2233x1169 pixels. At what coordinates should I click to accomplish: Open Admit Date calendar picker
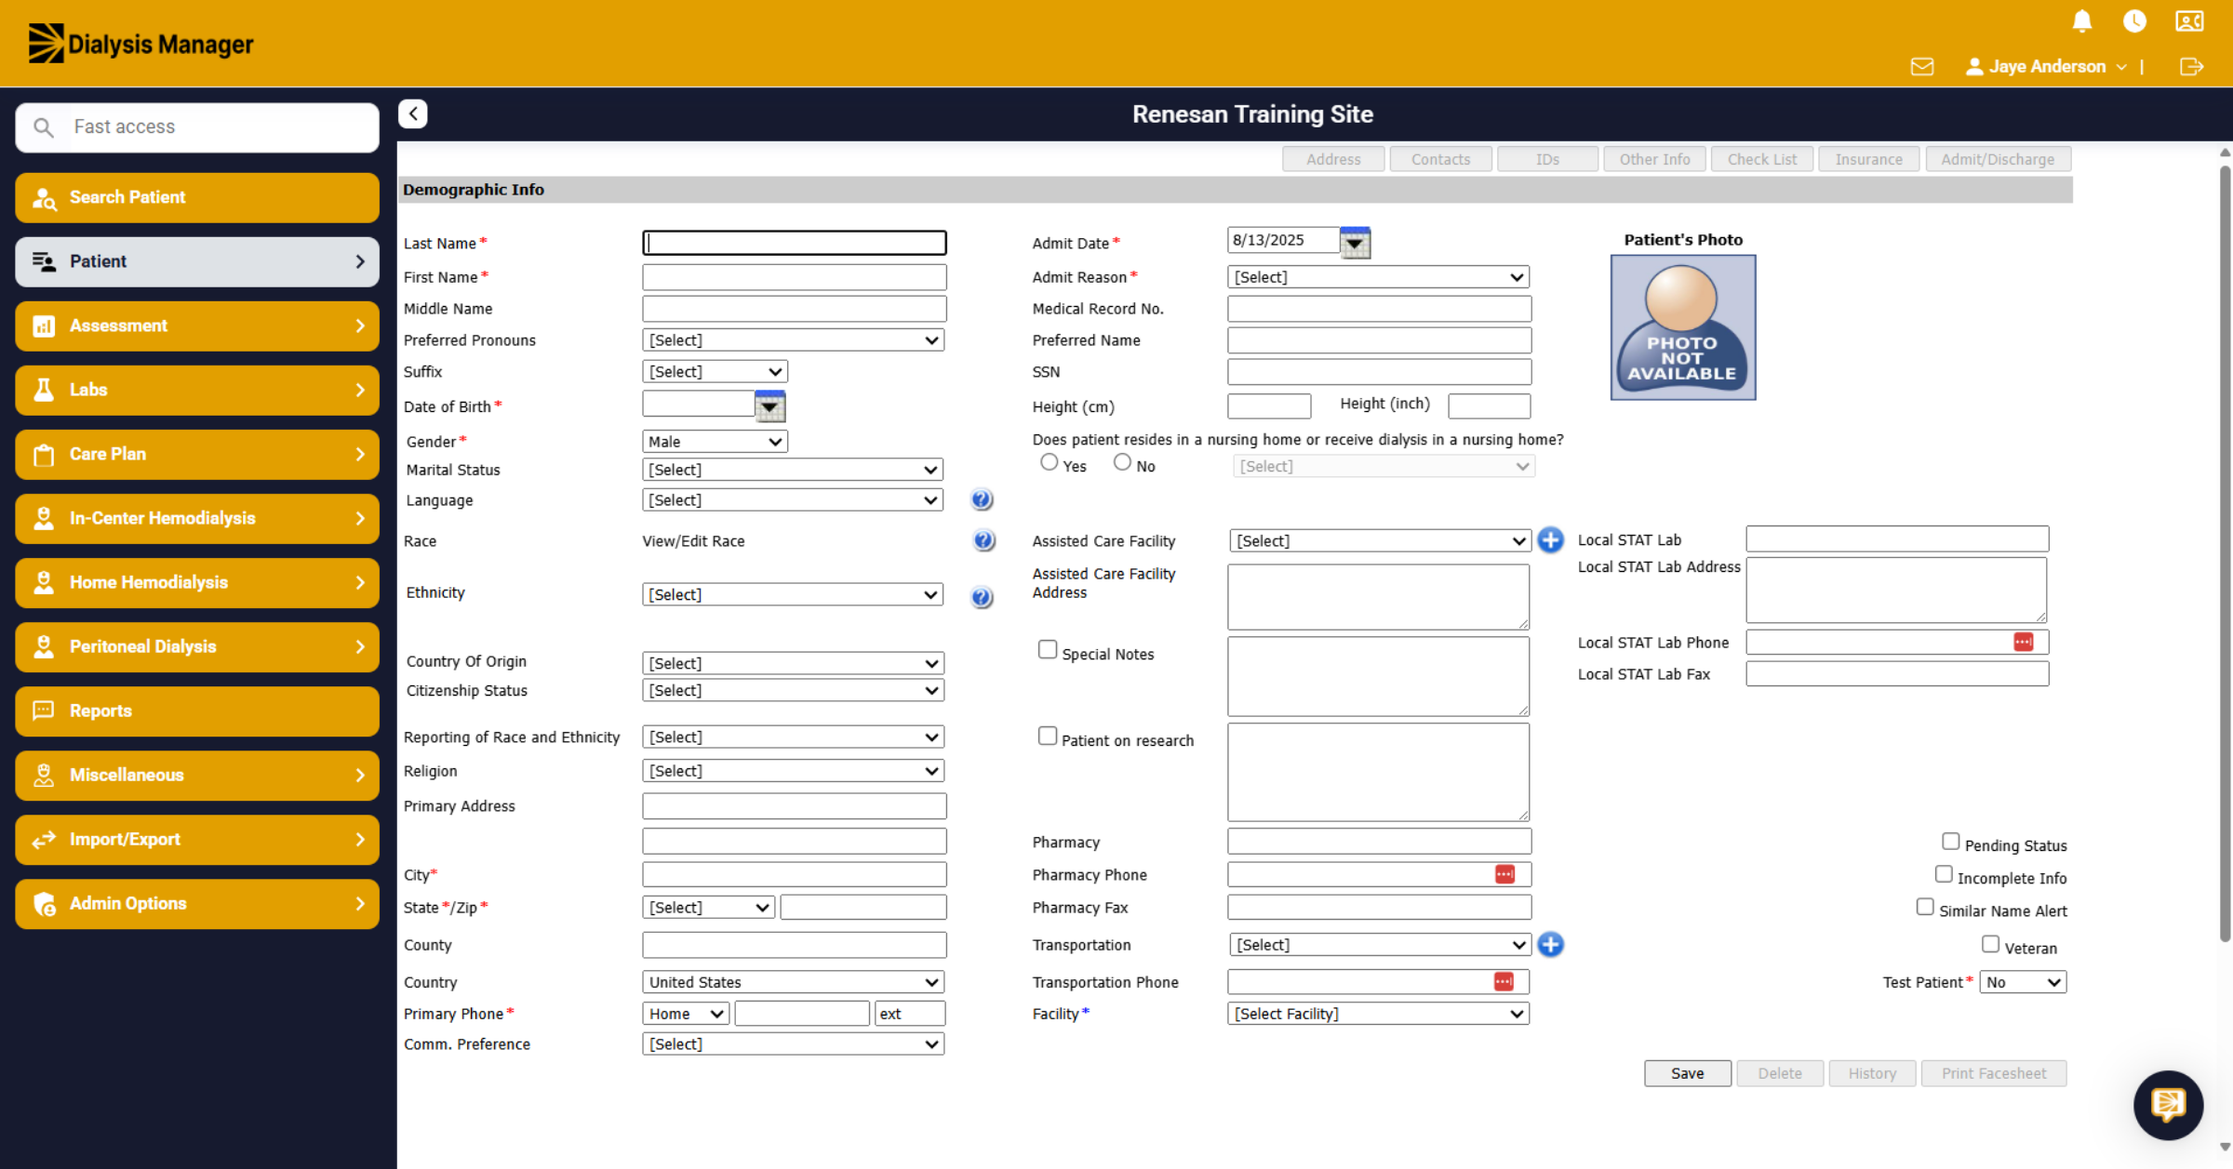click(1355, 242)
